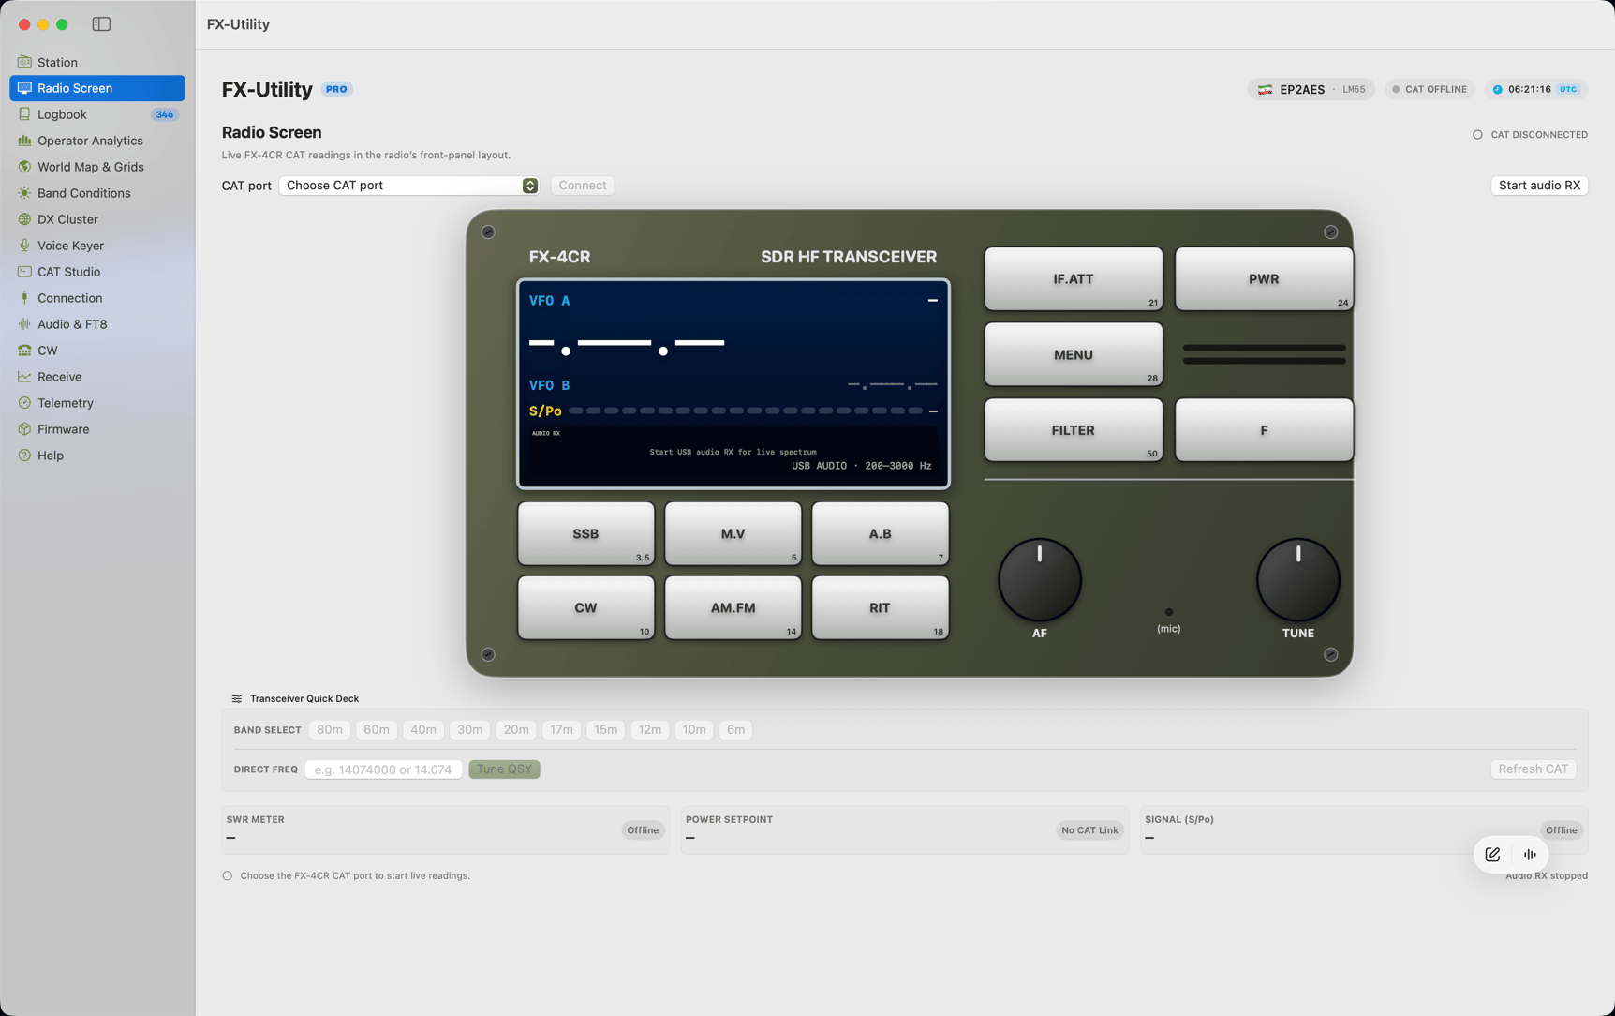Click the floating edit note icon
The image size is (1615, 1016).
tap(1492, 855)
